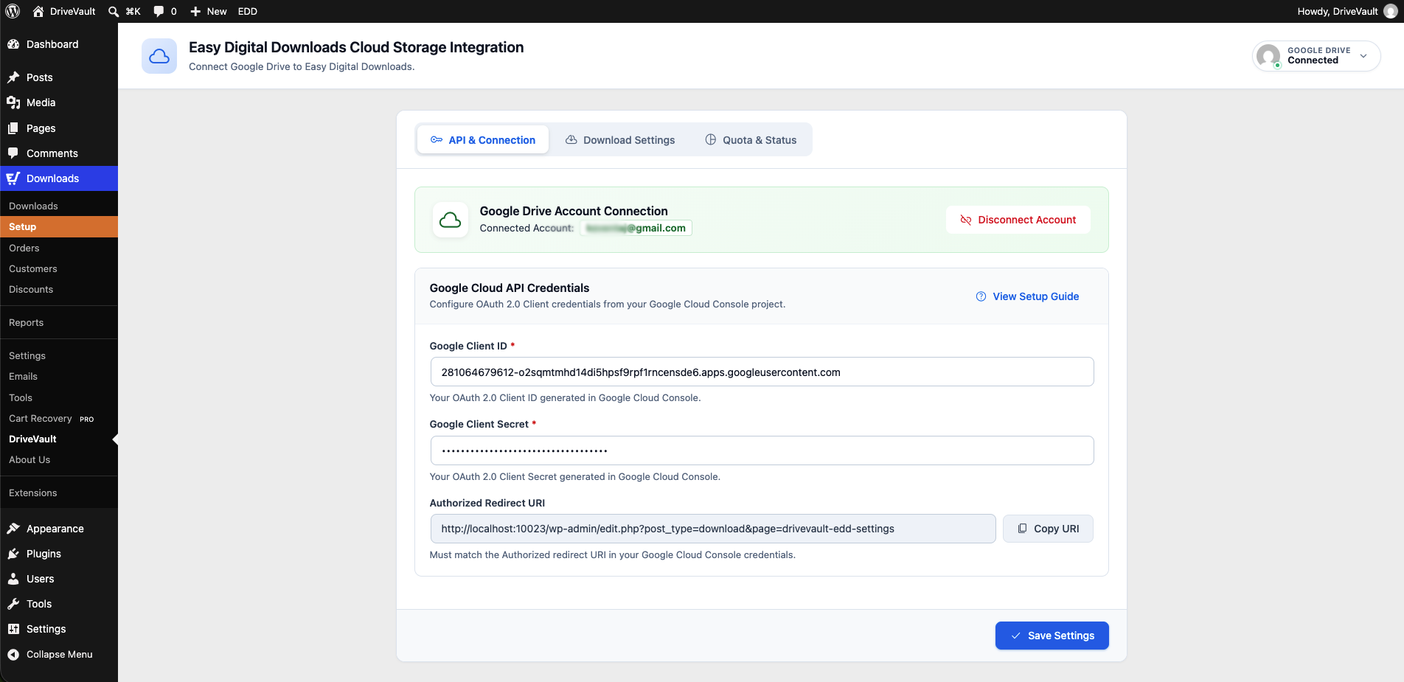The image size is (1404, 682).
Task: Open the Comments icon in sidebar
Action: coord(13,153)
